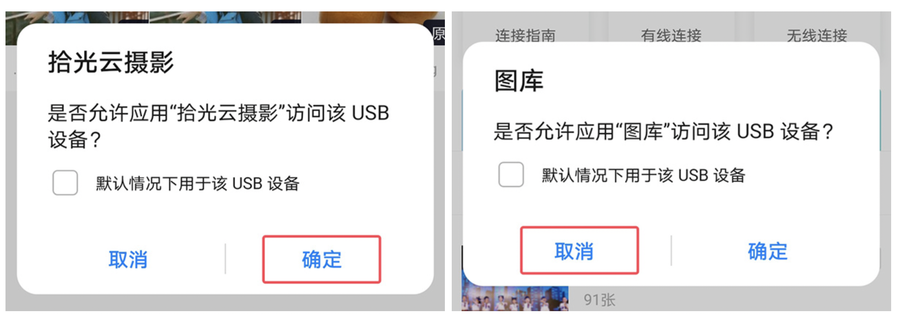Tap the 是否允许应用“图库”访问该 USB 设备 message
The width and height of the screenshot is (898, 323).
(663, 131)
